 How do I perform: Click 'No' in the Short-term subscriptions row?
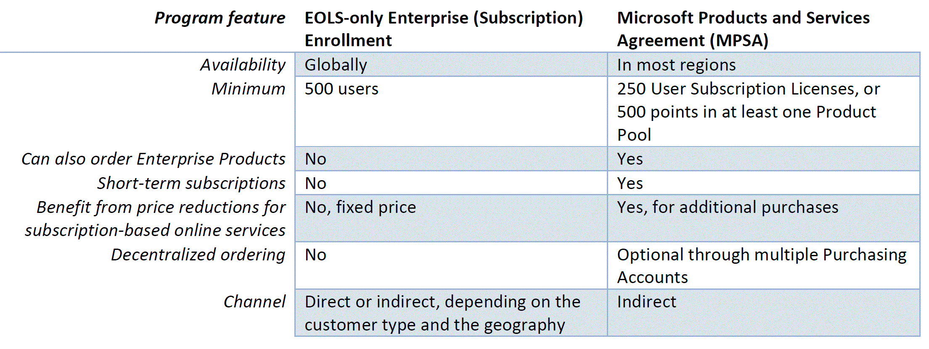click(315, 184)
